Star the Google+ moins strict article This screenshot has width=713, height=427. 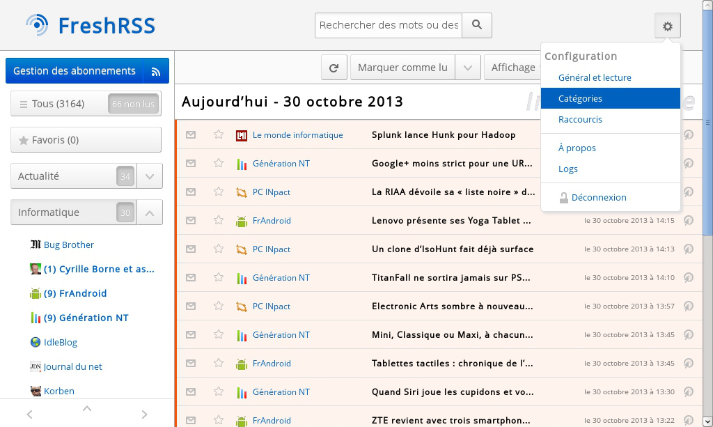click(219, 163)
